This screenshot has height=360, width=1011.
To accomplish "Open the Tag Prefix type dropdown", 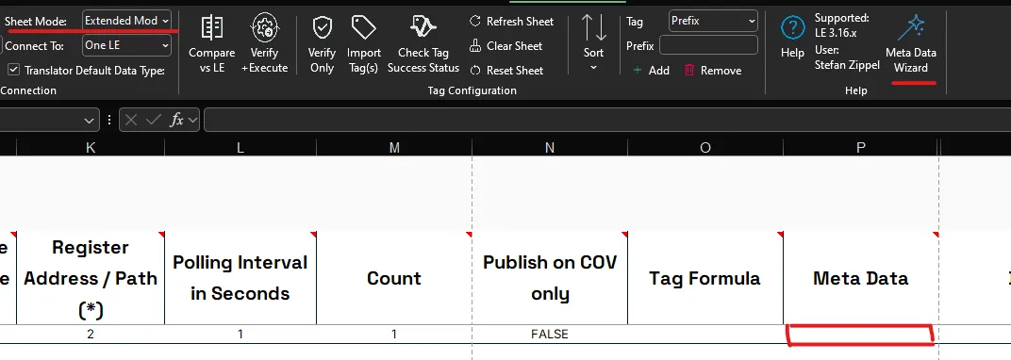I will (x=713, y=21).
